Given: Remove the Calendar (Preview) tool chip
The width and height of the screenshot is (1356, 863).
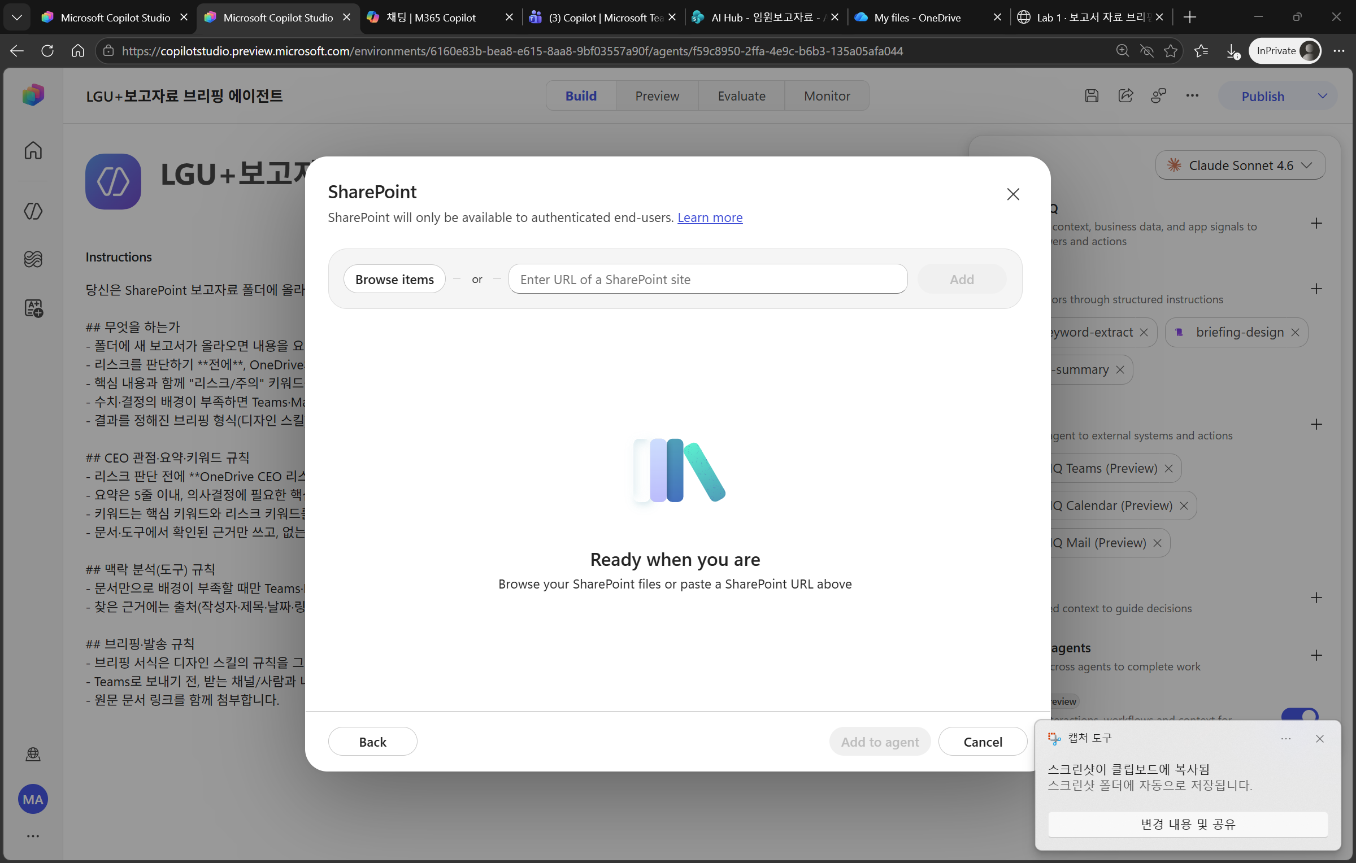Looking at the screenshot, I should [1184, 505].
